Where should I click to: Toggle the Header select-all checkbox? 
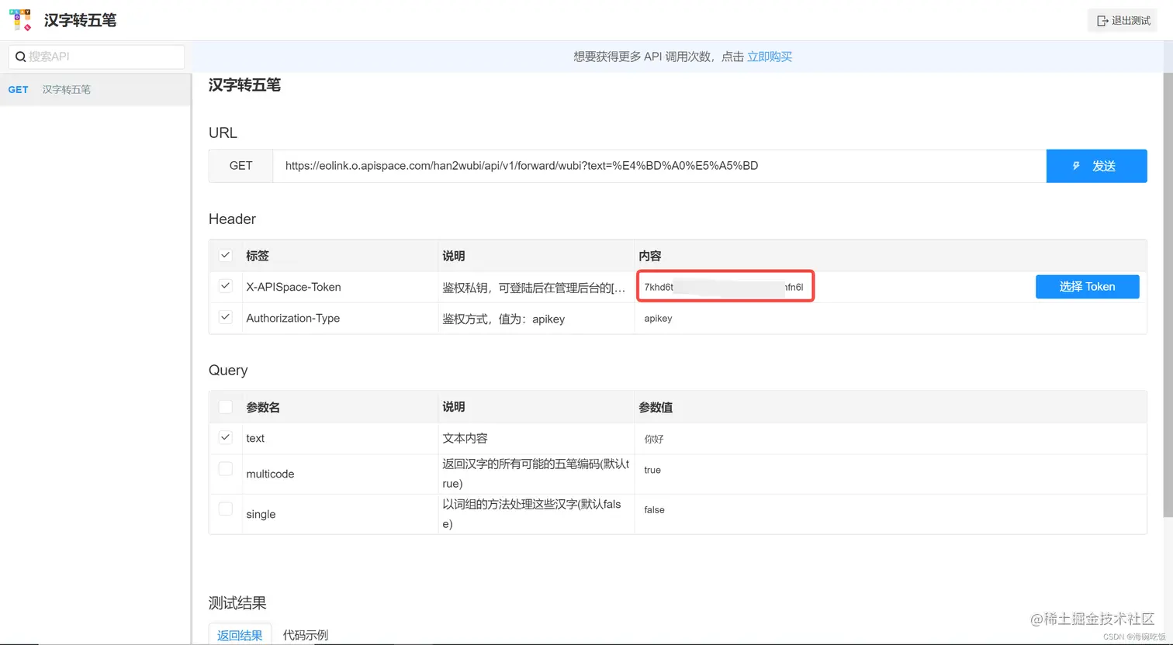pyautogui.click(x=226, y=255)
